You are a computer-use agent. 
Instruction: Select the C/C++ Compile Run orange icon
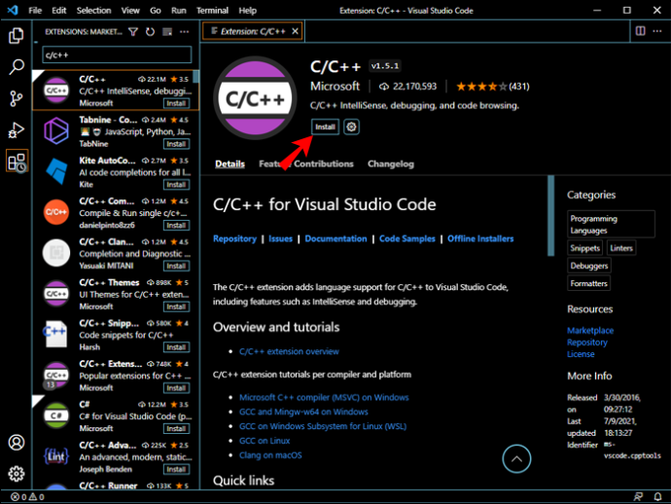[x=56, y=212]
